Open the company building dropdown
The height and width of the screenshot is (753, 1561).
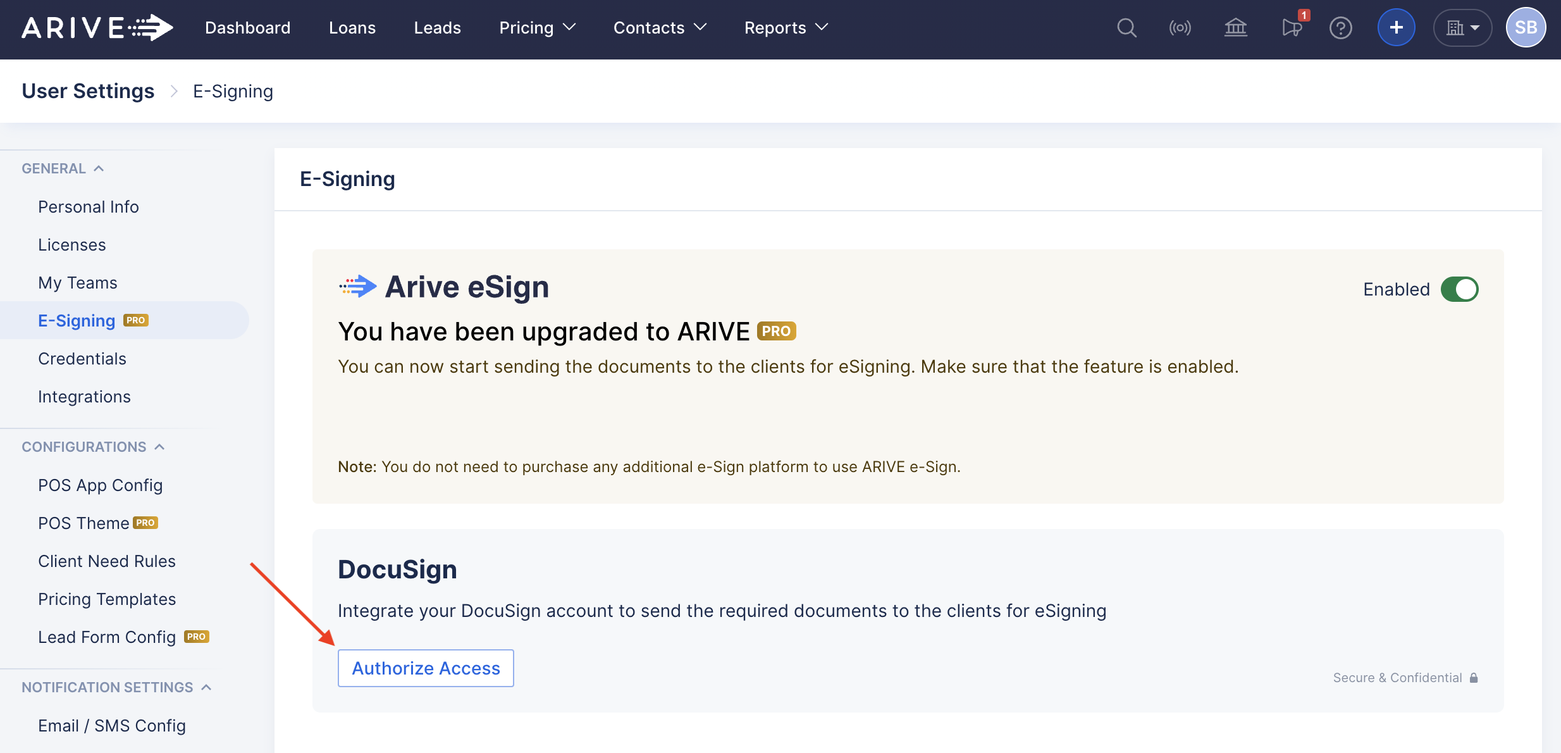coord(1462,28)
